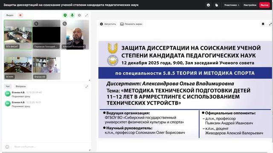Click pin icon on Германов Геннадий tile
The image size is (273, 153).
tap(36, 24)
